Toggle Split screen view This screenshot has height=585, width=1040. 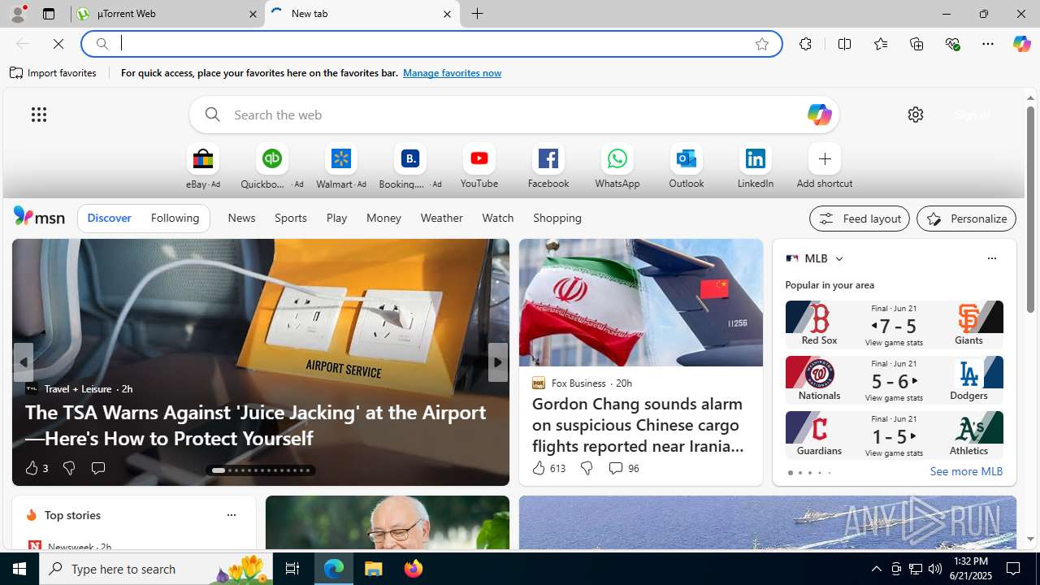[x=844, y=44]
